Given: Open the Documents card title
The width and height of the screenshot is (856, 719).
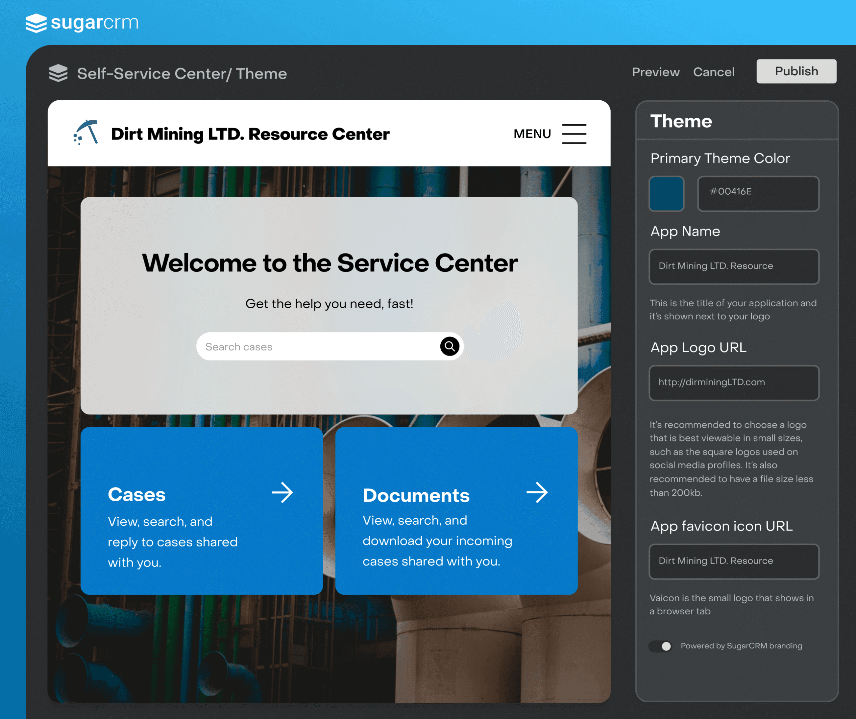Looking at the screenshot, I should click(416, 496).
